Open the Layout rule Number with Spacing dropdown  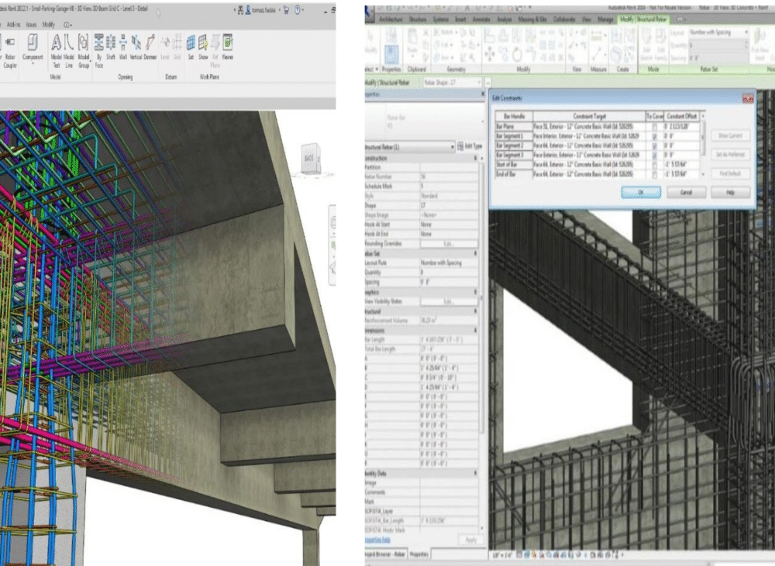pyautogui.click(x=747, y=33)
